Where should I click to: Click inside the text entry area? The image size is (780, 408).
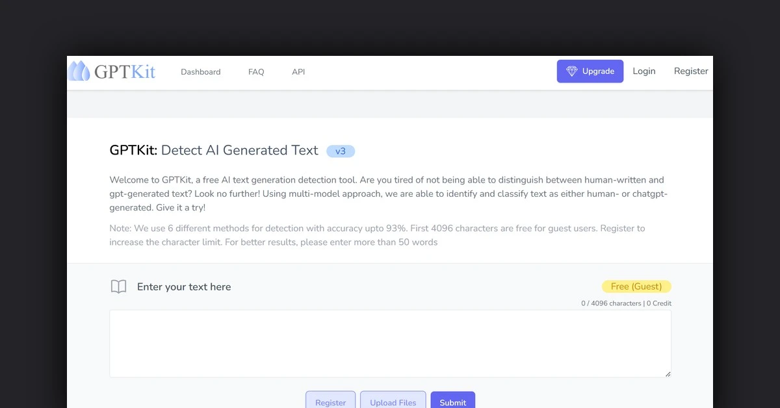click(x=390, y=343)
